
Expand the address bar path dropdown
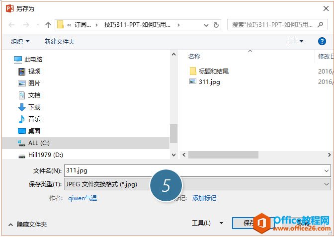(206, 25)
